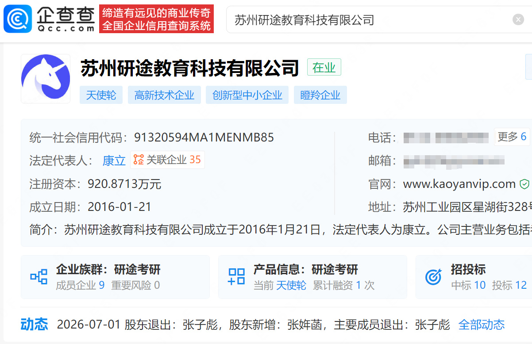
Task: Select the green website verified shield
Action: pyautogui.click(x=524, y=184)
